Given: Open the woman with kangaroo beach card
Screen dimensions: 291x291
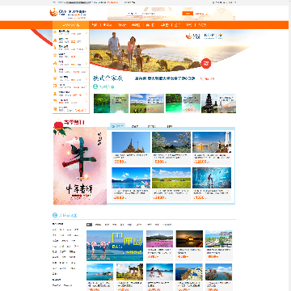Looking at the screenshot, I should [160, 277].
